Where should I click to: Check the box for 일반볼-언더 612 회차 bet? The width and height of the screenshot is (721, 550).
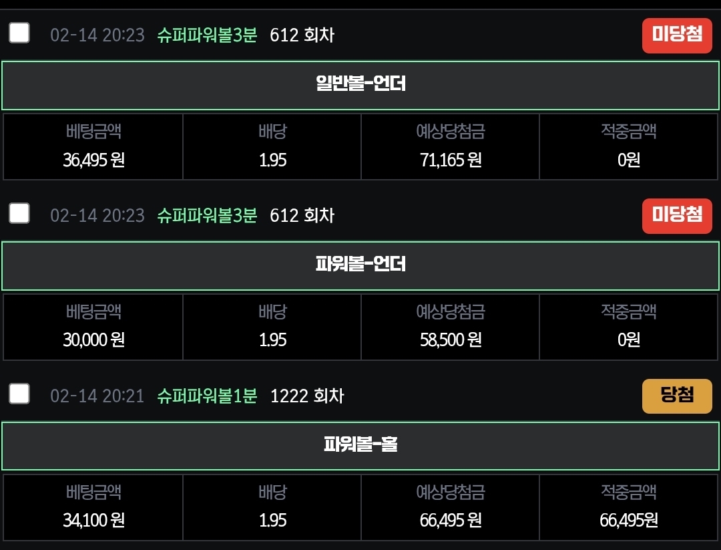(19, 33)
